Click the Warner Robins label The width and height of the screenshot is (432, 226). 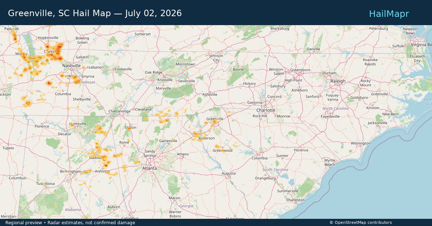click(x=175, y=214)
